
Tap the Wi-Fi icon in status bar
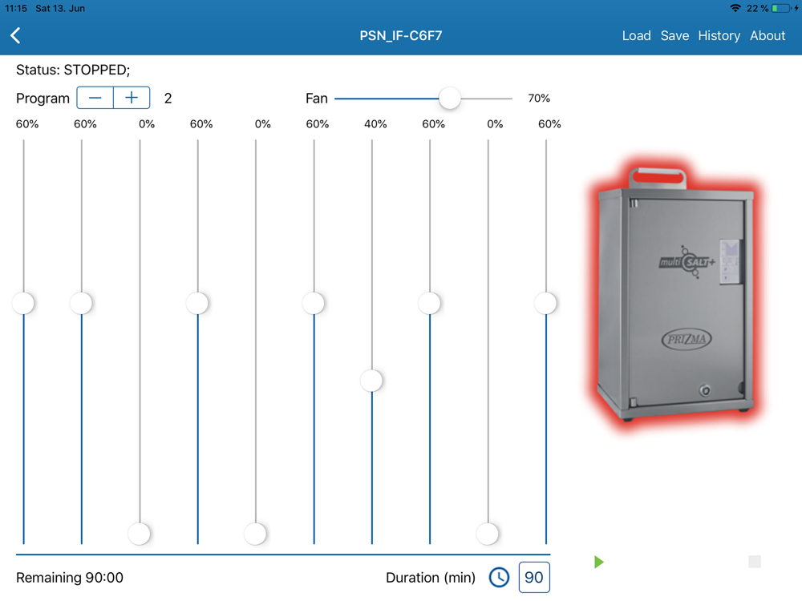pyautogui.click(x=735, y=8)
